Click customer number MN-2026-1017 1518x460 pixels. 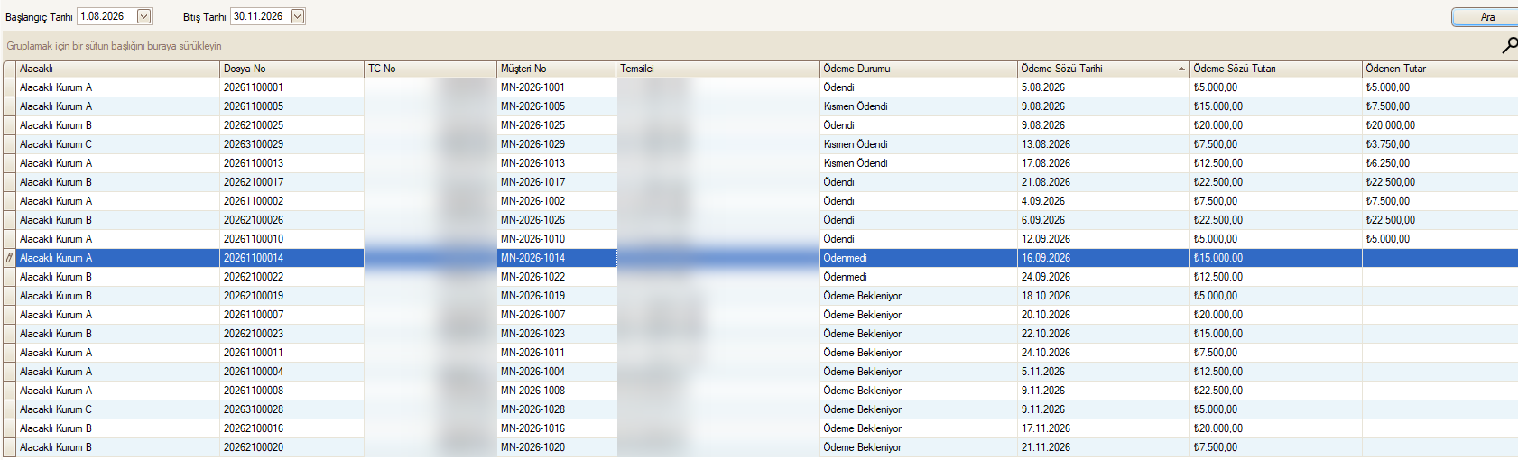532,182
